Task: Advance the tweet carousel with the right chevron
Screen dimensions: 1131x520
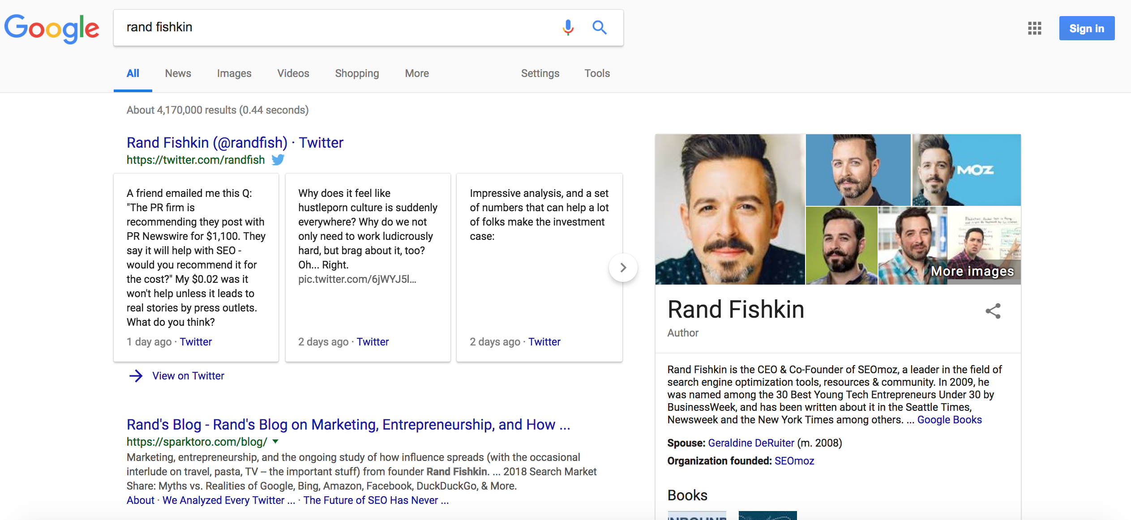Action: tap(623, 268)
